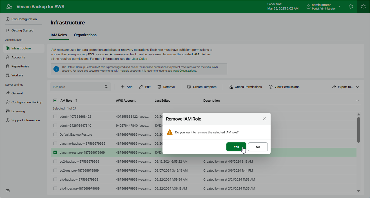The width and height of the screenshot is (370, 198).
Task: Open the notifications bell icon
Action: click(351, 6)
